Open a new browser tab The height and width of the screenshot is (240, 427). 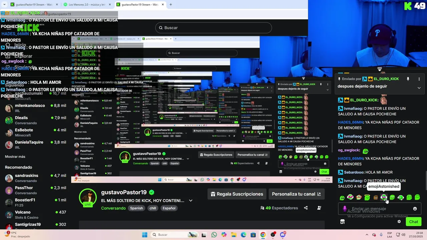(171, 5)
